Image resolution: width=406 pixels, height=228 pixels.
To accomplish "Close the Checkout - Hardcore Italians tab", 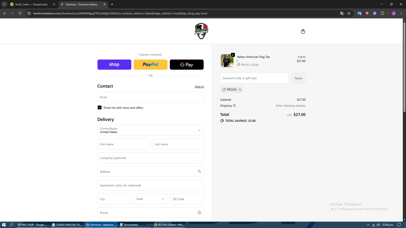I will pyautogui.click(x=104, y=4).
